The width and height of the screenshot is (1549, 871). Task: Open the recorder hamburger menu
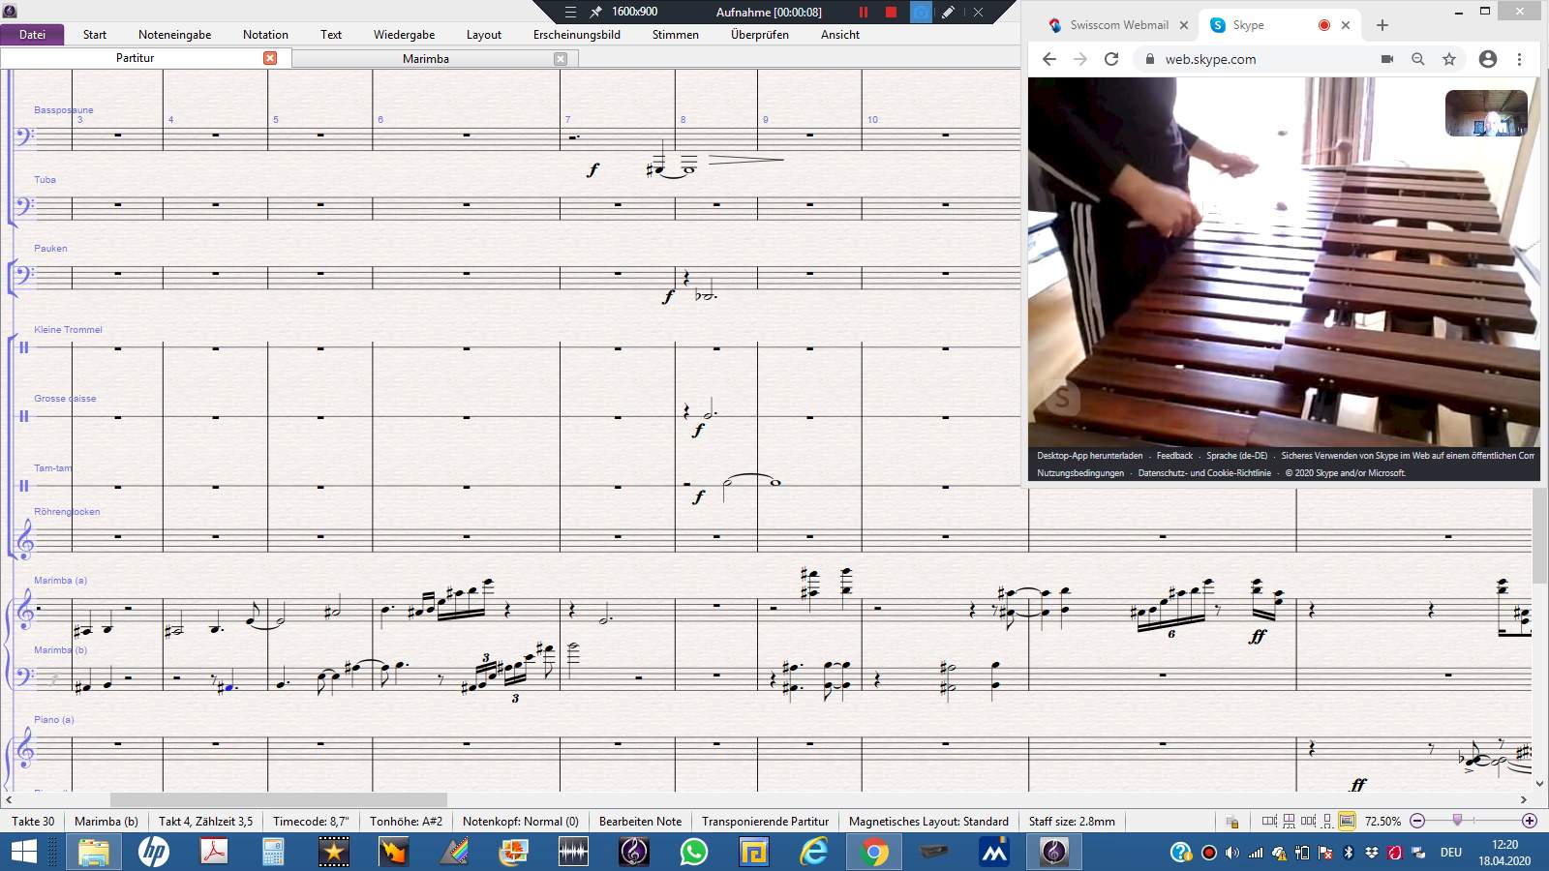click(x=570, y=13)
